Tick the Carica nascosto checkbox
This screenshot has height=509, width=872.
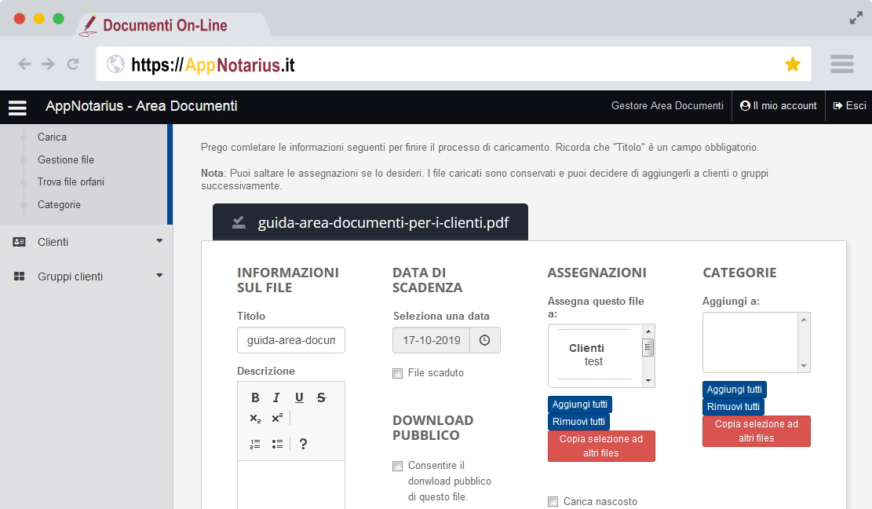[x=553, y=502]
